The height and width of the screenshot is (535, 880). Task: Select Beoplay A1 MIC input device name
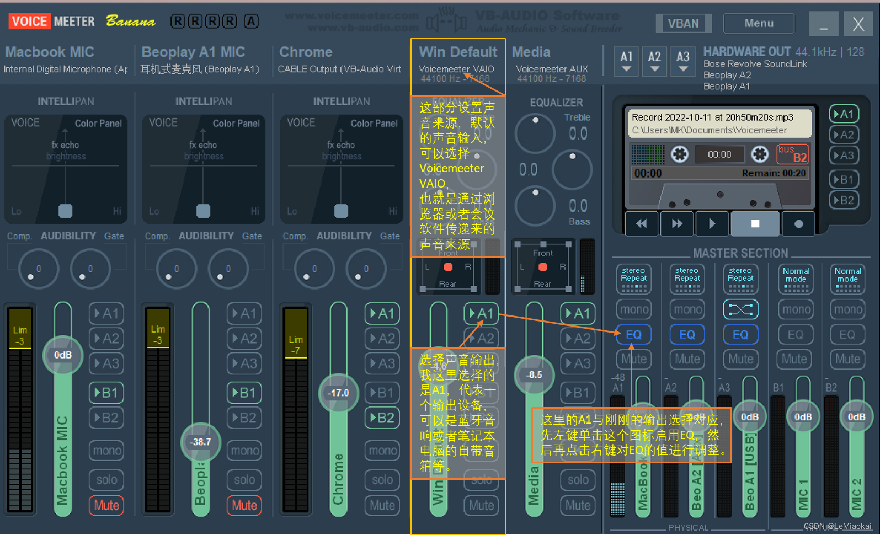point(200,69)
